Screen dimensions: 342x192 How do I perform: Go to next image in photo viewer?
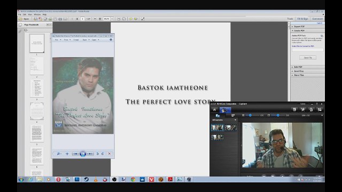[90, 154]
